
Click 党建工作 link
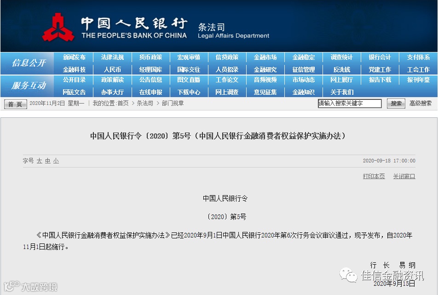(380, 69)
